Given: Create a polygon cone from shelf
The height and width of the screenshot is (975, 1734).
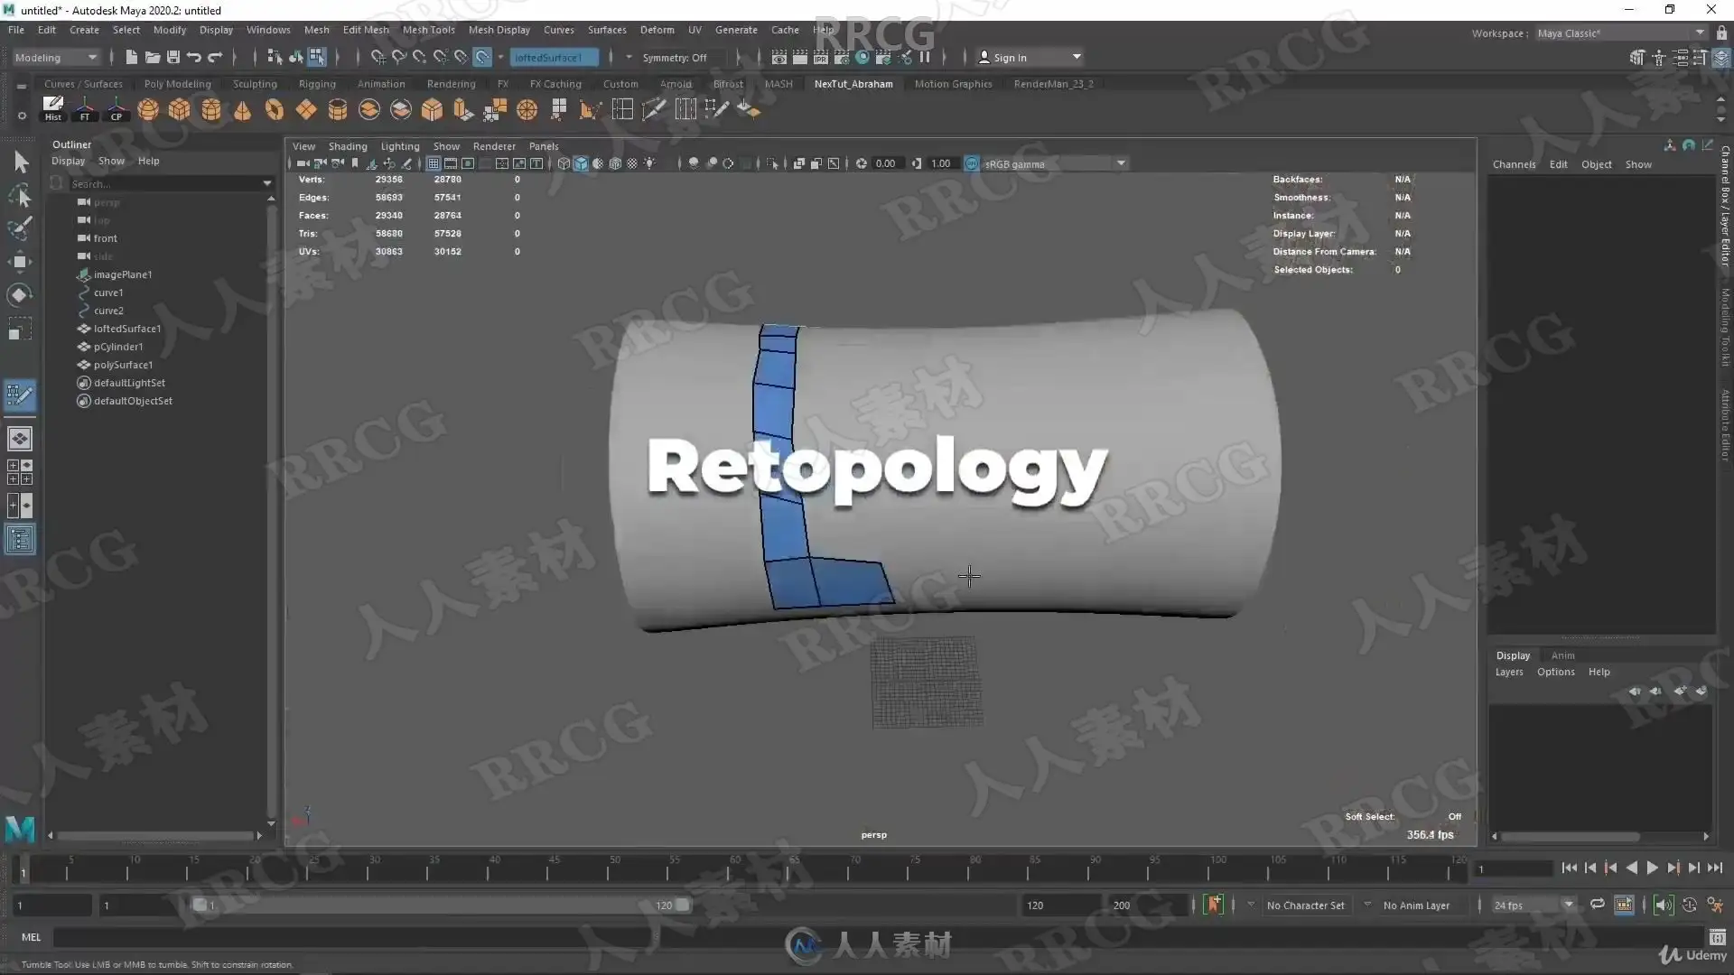Looking at the screenshot, I should click(x=243, y=110).
